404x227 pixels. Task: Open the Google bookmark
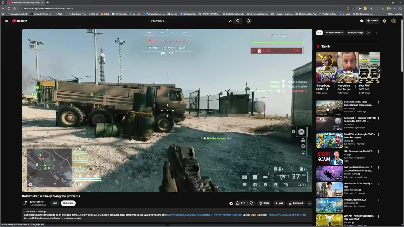(172, 14)
